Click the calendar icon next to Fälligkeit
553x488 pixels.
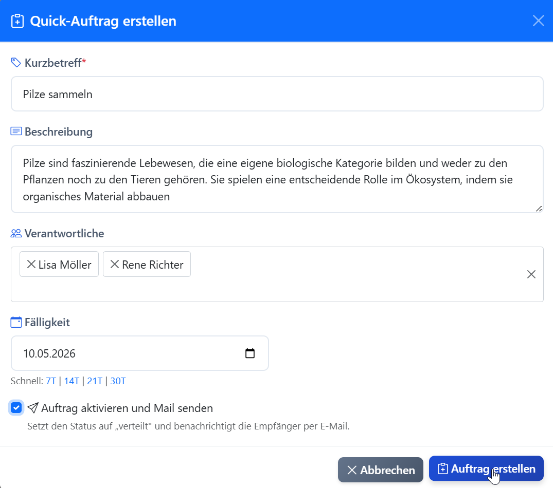pyautogui.click(x=15, y=322)
